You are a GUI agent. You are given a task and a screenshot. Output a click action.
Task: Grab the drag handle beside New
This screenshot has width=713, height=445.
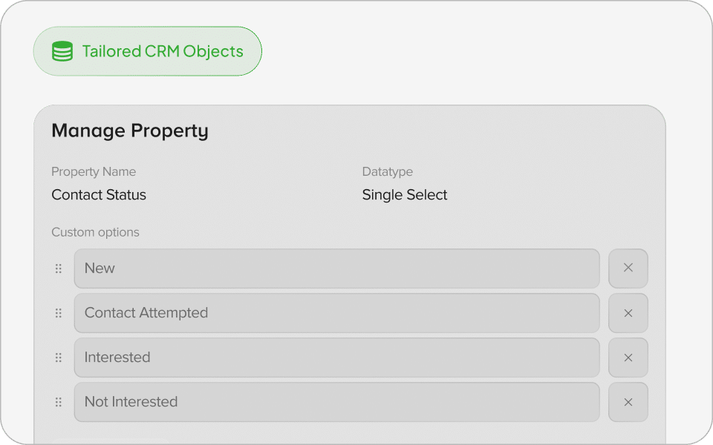pos(59,268)
